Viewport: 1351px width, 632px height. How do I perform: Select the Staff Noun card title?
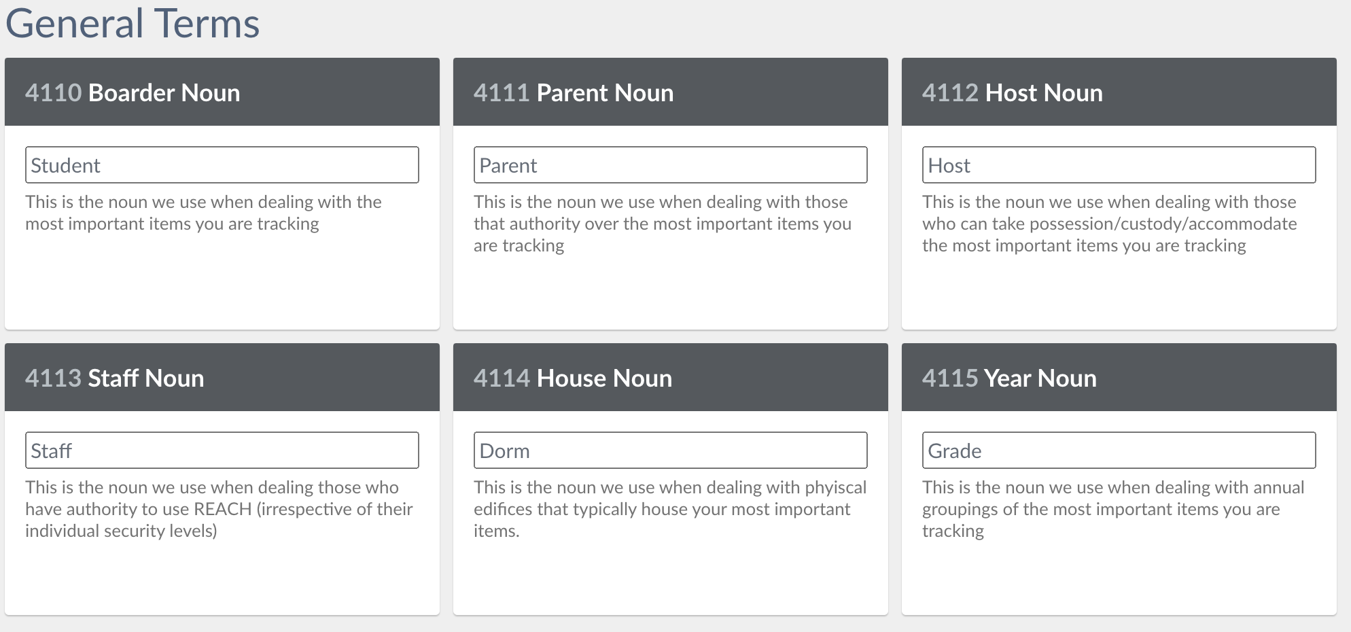coord(146,379)
